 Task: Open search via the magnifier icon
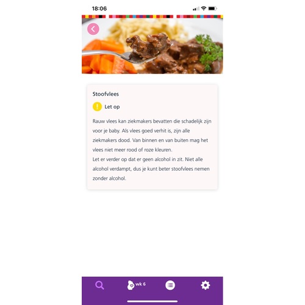(x=99, y=285)
